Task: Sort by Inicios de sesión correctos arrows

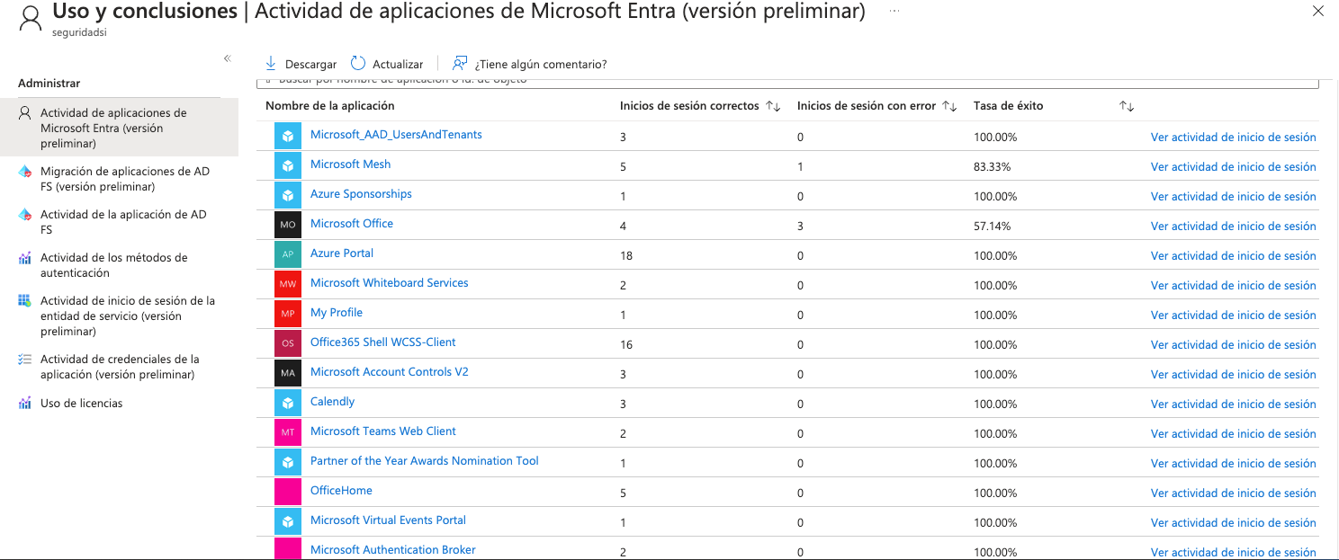Action: 773,106
